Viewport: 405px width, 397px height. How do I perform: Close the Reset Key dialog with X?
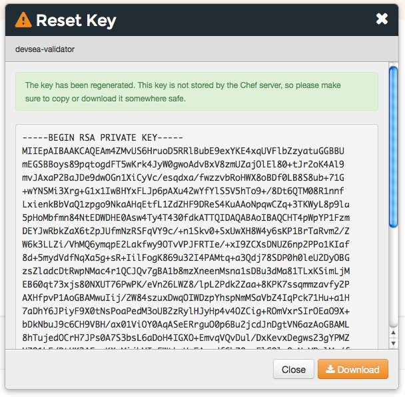[382, 19]
